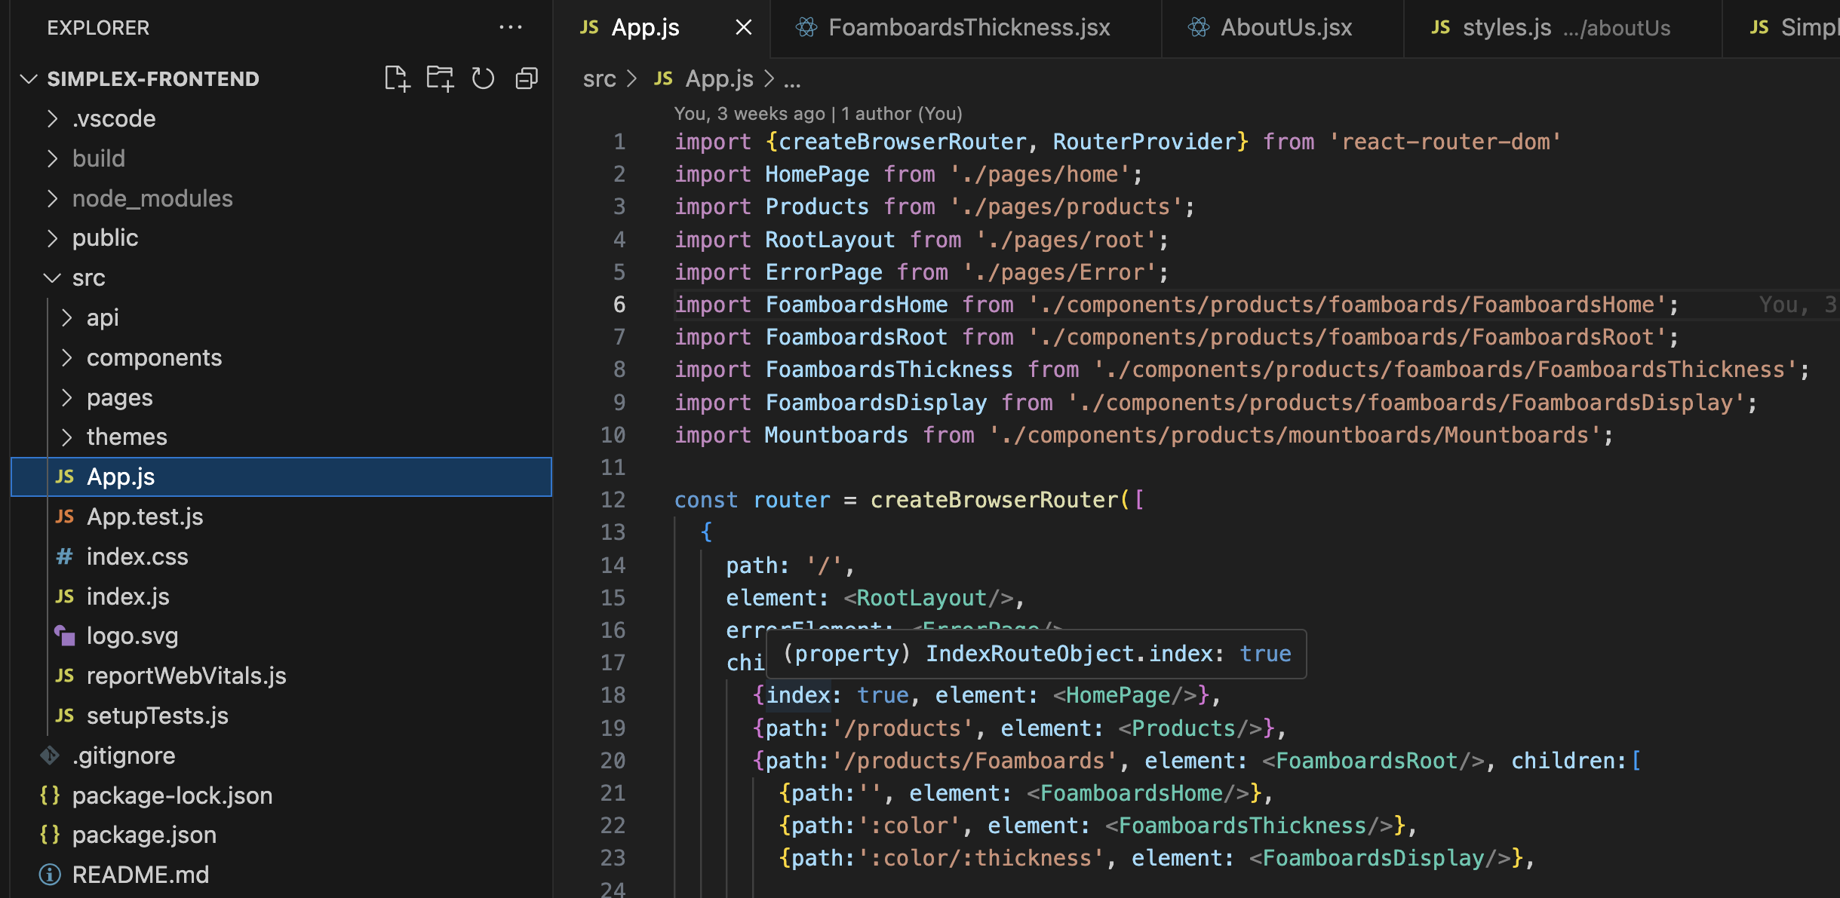This screenshot has width=1840, height=898.
Task: Open setupTests.js in the file tree
Action: click(x=281, y=716)
